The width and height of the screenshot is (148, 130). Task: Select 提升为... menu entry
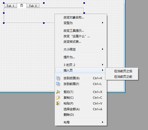click(81, 57)
